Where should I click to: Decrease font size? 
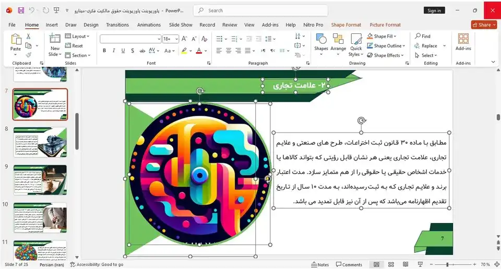pos(194,39)
